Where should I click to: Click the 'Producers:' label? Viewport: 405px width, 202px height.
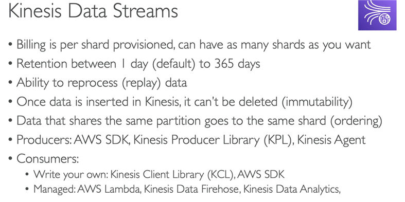tap(44, 140)
